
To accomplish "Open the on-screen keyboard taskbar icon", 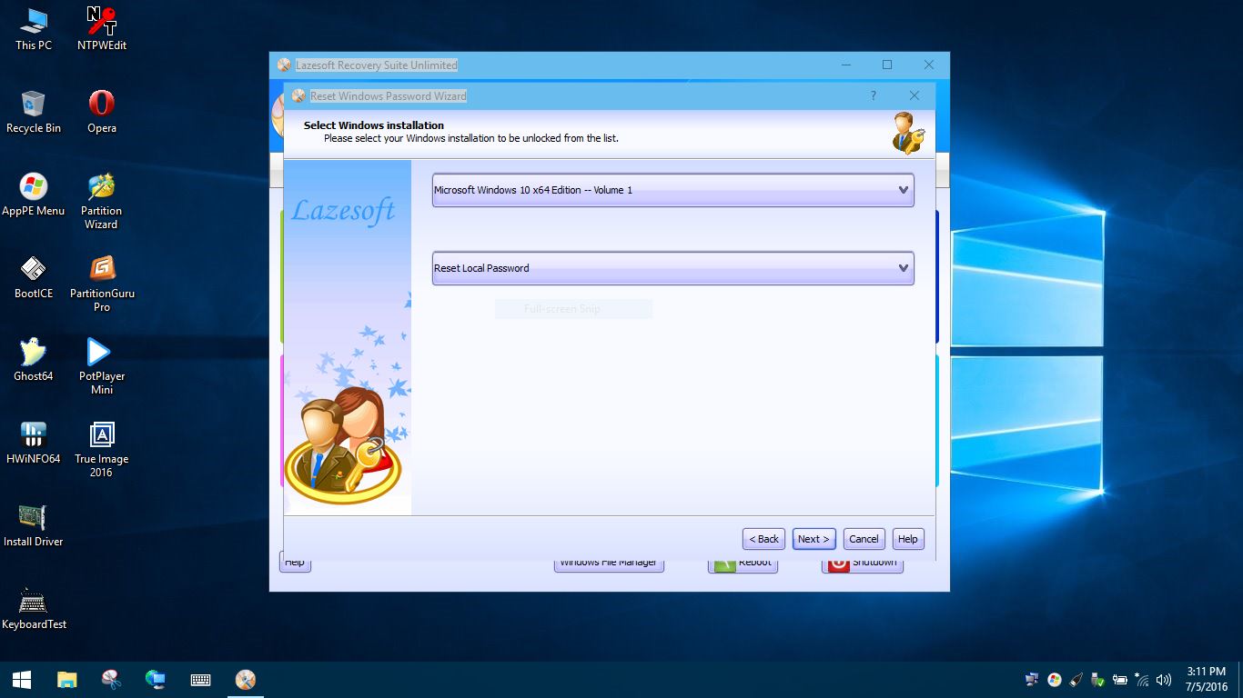I will (200, 679).
